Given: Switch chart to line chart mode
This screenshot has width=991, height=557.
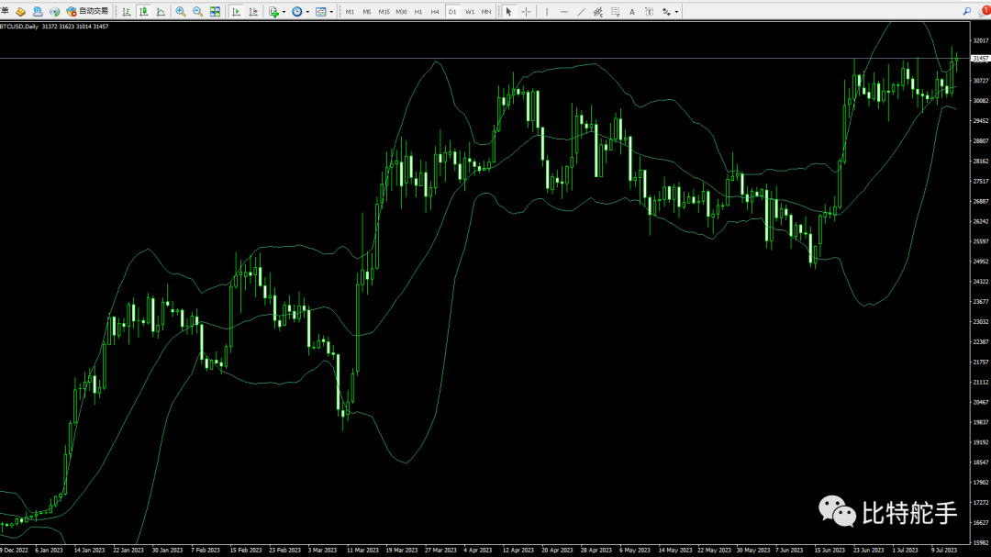Looking at the screenshot, I should point(161,11).
